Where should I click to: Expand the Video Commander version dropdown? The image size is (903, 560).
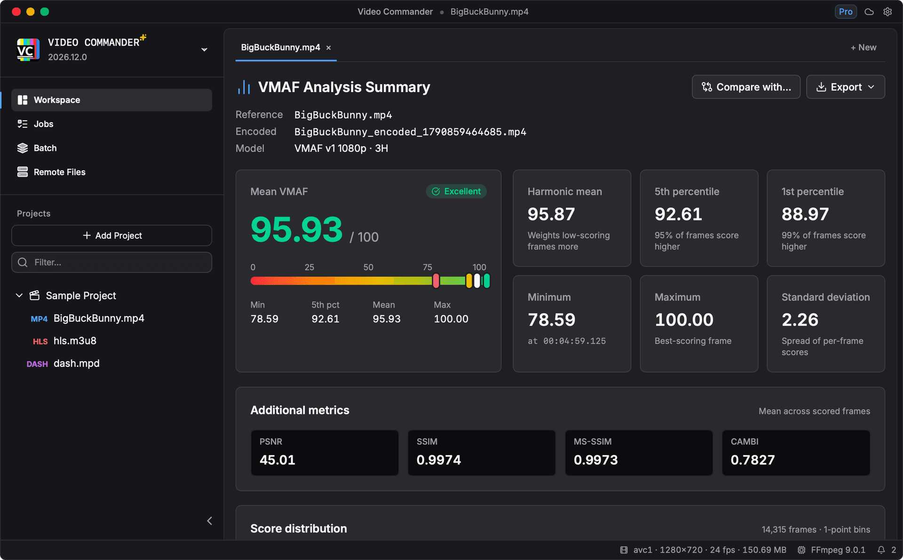204,50
